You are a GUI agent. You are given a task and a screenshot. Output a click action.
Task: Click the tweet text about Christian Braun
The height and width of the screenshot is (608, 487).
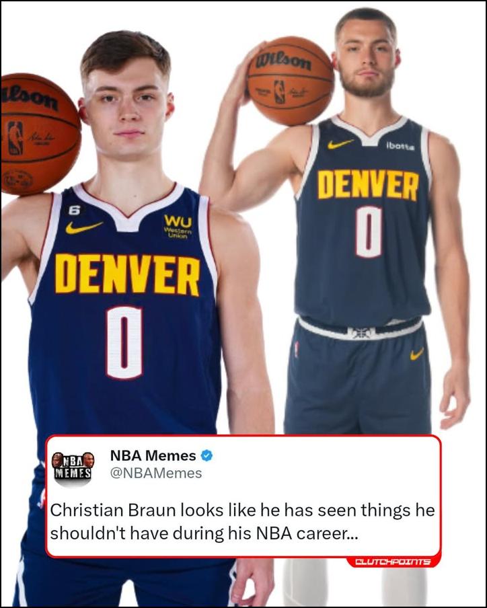242,521
